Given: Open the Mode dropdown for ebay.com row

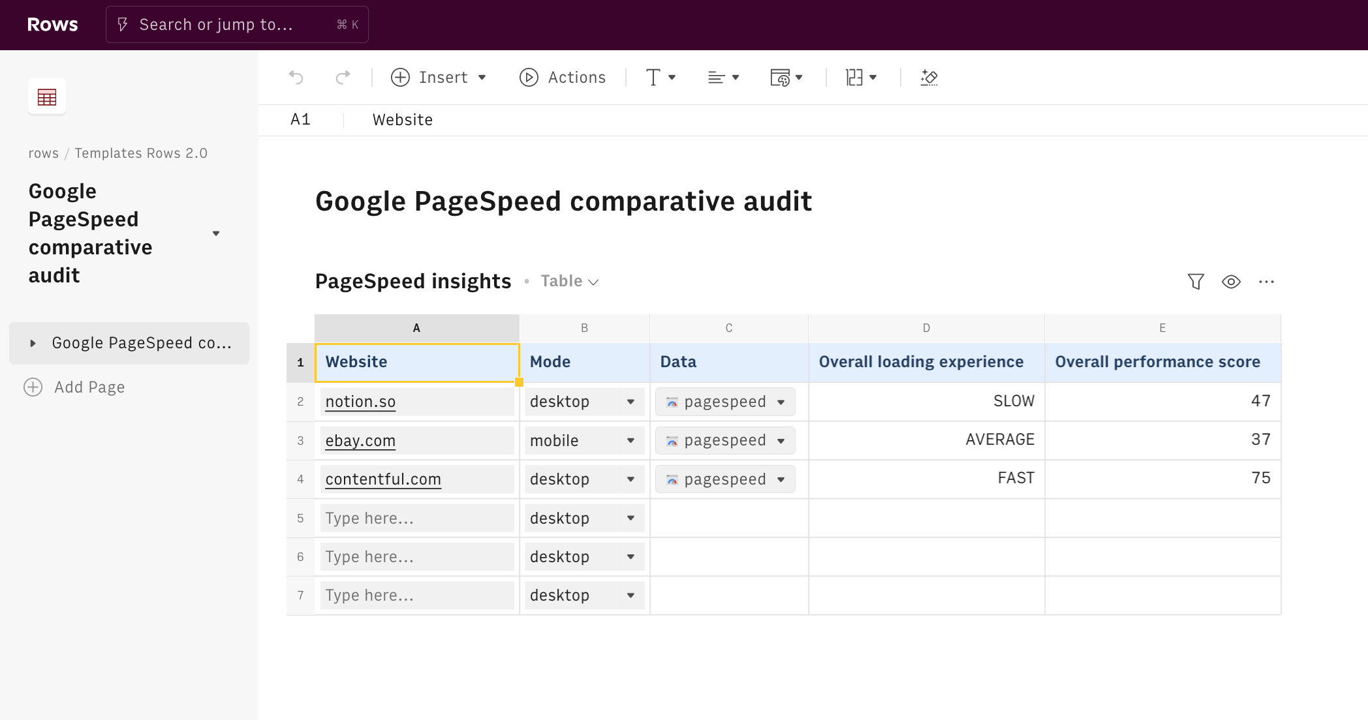Looking at the screenshot, I should click(630, 440).
